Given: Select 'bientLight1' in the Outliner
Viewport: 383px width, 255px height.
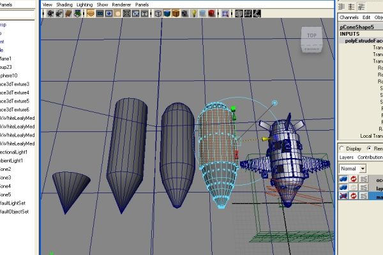Looking at the screenshot, I should coord(11,161).
